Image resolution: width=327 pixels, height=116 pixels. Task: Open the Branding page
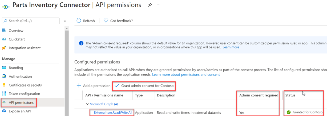click(16, 68)
